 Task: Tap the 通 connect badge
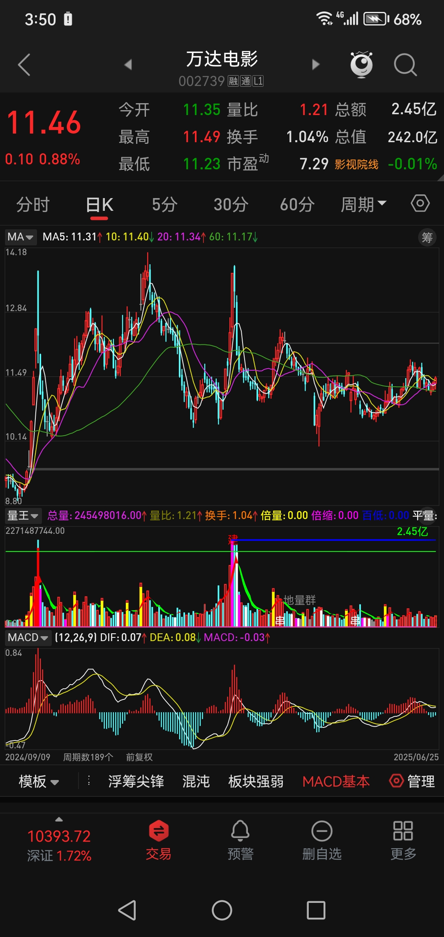[x=246, y=81]
